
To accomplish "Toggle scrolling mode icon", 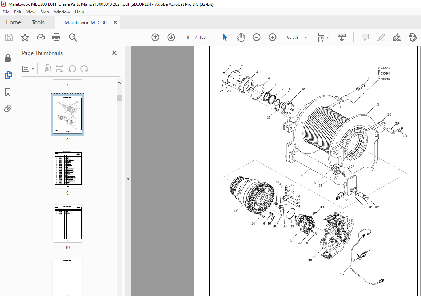I will point(341,37).
